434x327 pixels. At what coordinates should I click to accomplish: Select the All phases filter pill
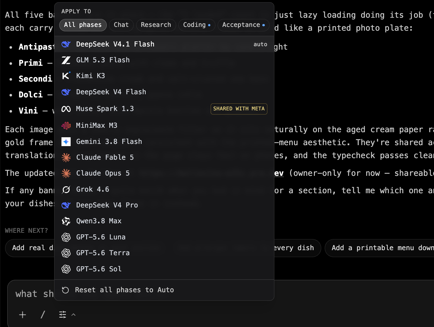tap(83, 25)
